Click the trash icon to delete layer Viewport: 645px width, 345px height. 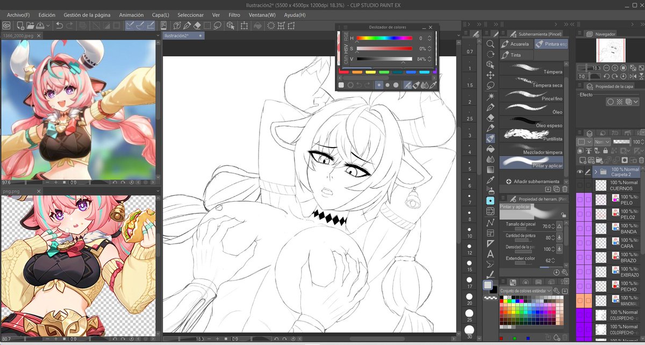641,160
